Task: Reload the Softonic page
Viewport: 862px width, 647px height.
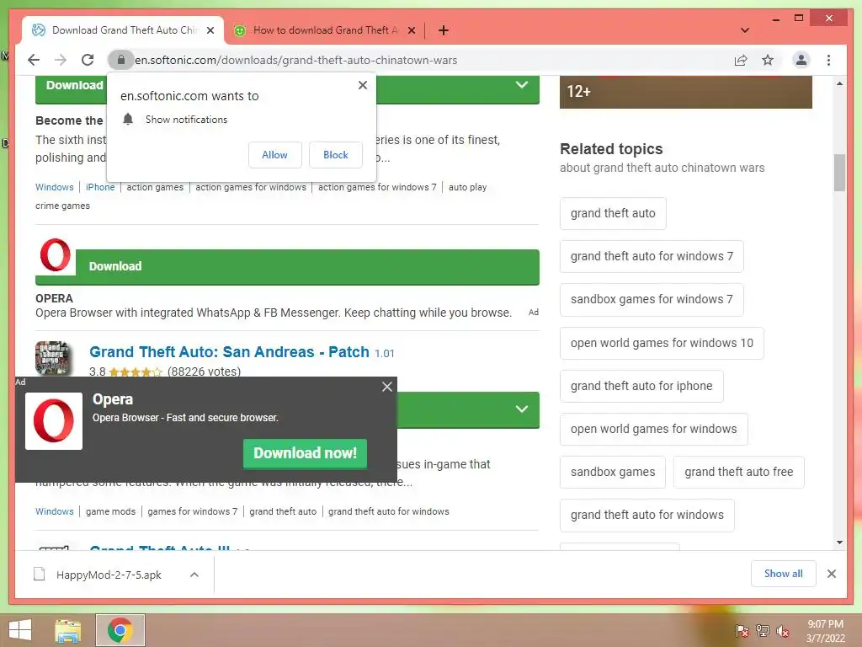Action: tap(88, 60)
